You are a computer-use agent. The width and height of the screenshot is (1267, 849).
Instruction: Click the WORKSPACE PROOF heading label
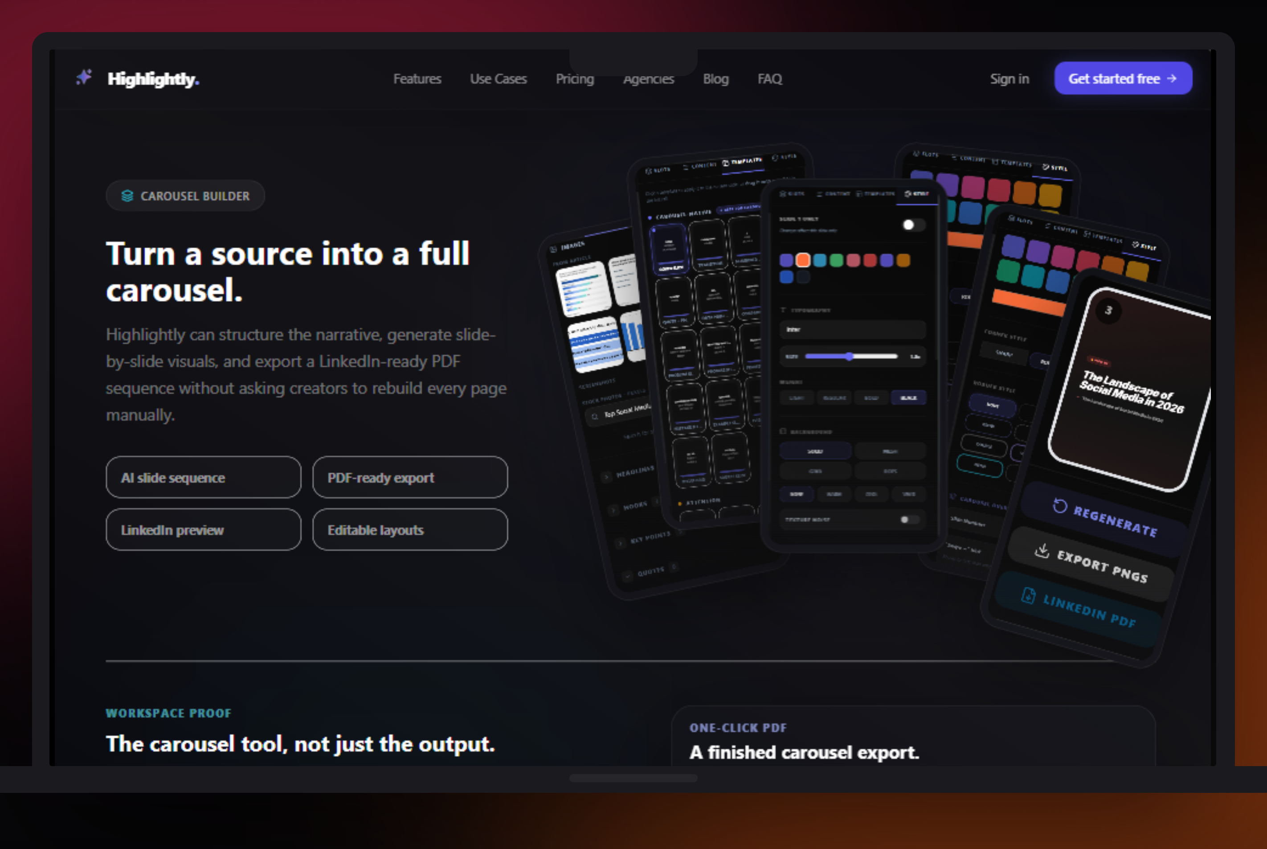click(168, 713)
